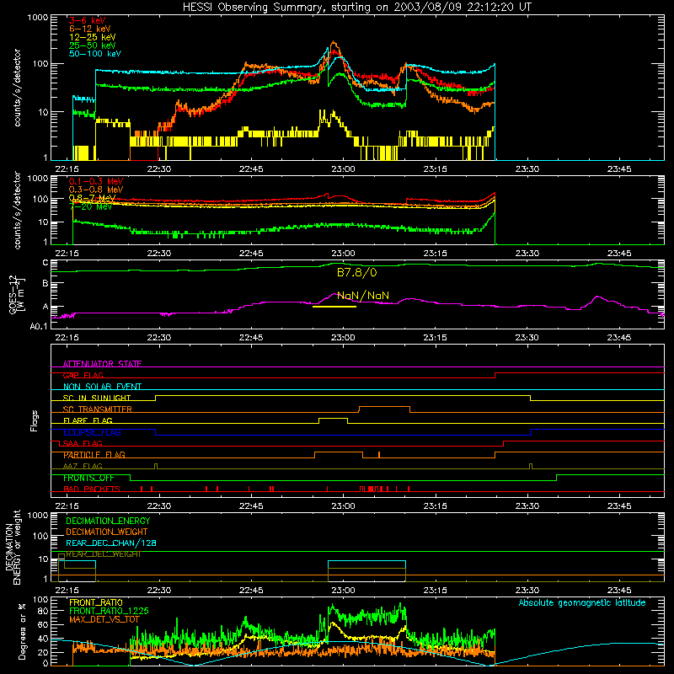
Task: Click the FRONT_RATIO legend label
Action: pos(96,602)
